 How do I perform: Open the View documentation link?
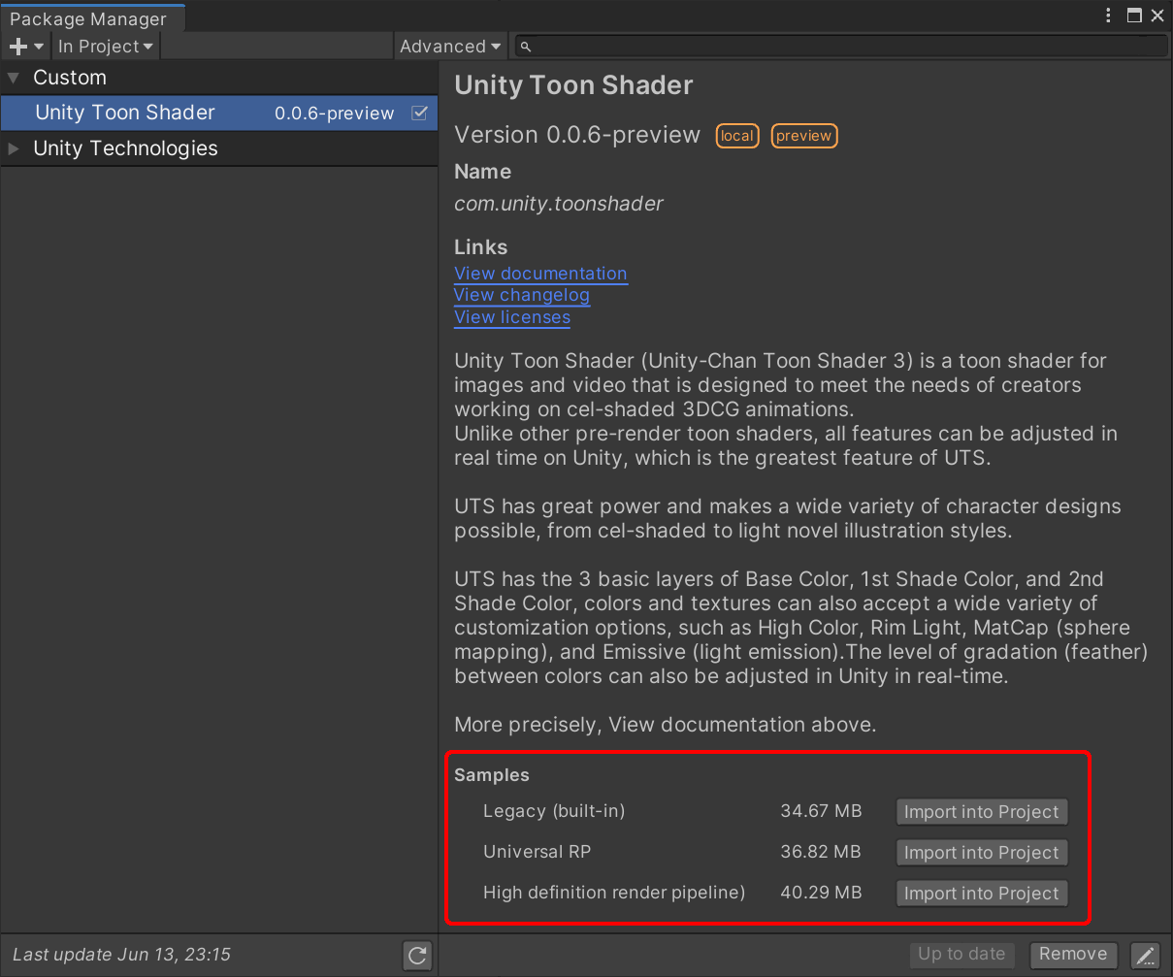tap(540, 274)
